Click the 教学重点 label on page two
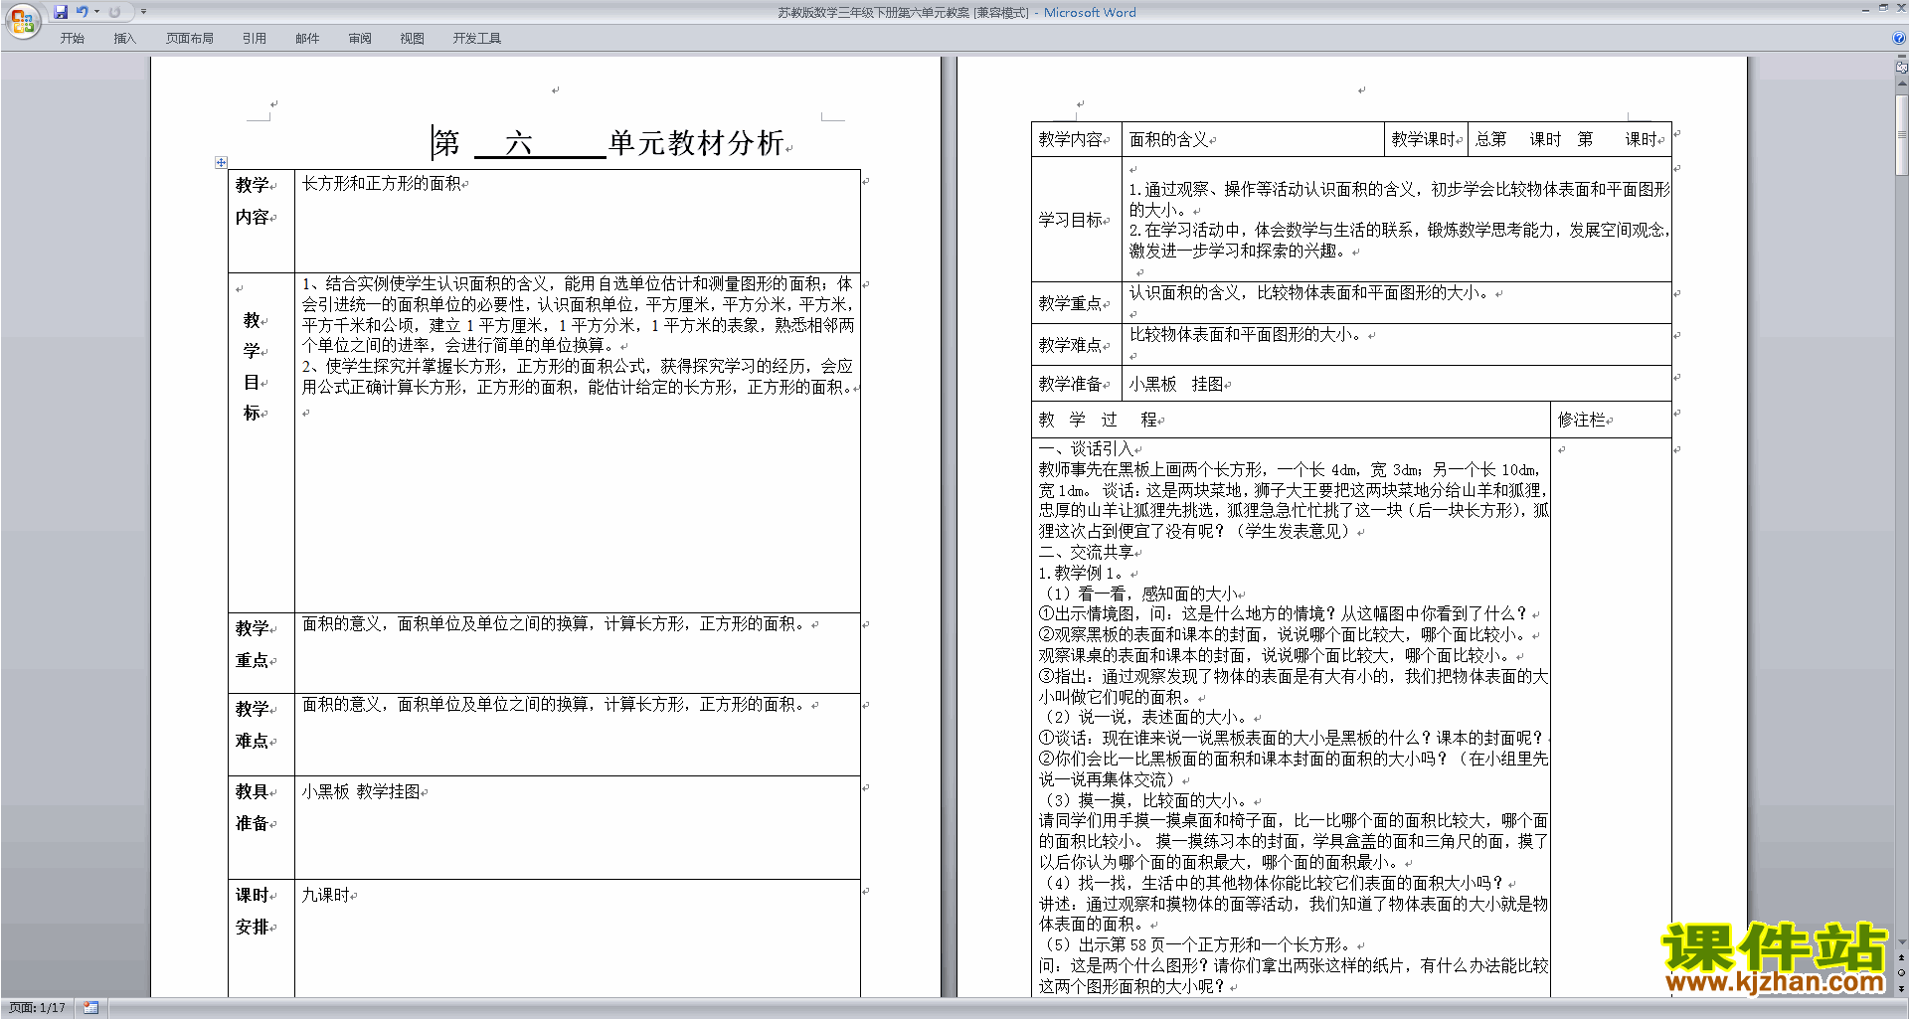Image resolution: width=1909 pixels, height=1019 pixels. [1076, 303]
